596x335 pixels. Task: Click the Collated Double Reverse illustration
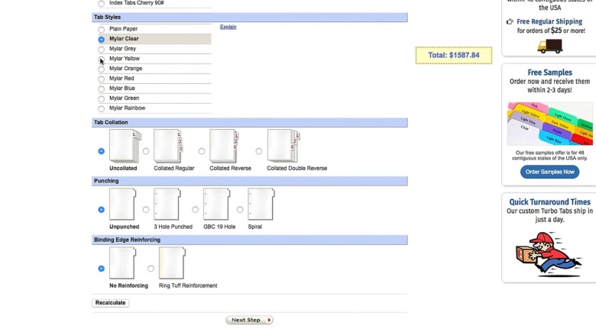tap(283, 146)
